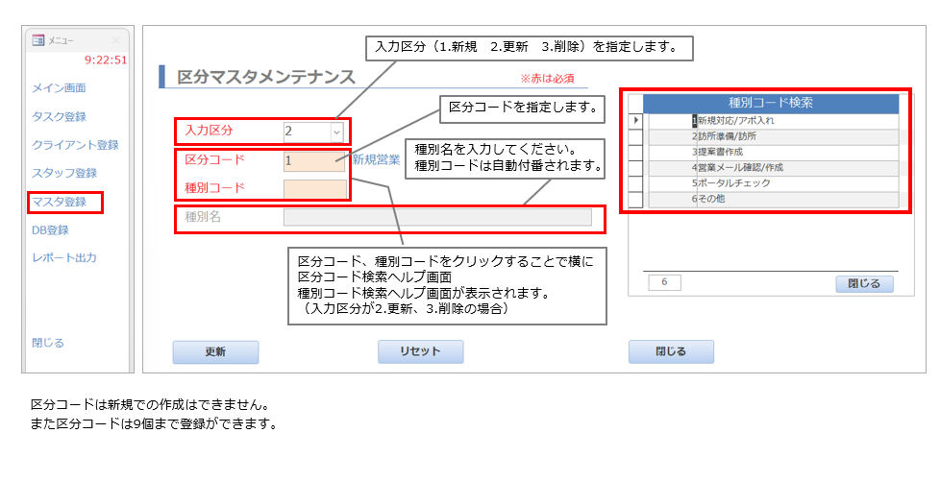Close the メニュー panel with X
Image resolution: width=940 pixels, height=481 pixels.
click(x=115, y=40)
